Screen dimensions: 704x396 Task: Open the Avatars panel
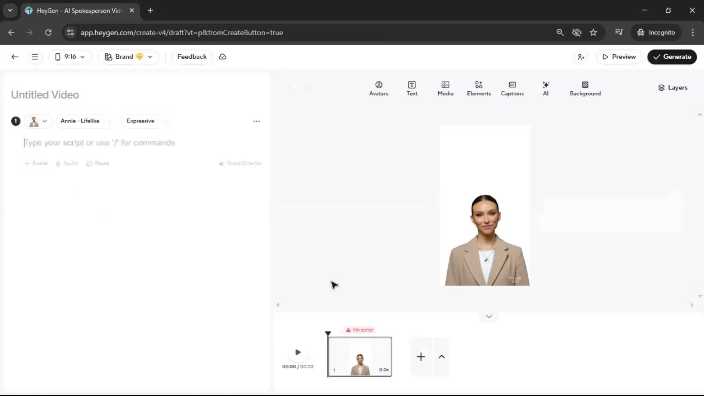(378, 88)
